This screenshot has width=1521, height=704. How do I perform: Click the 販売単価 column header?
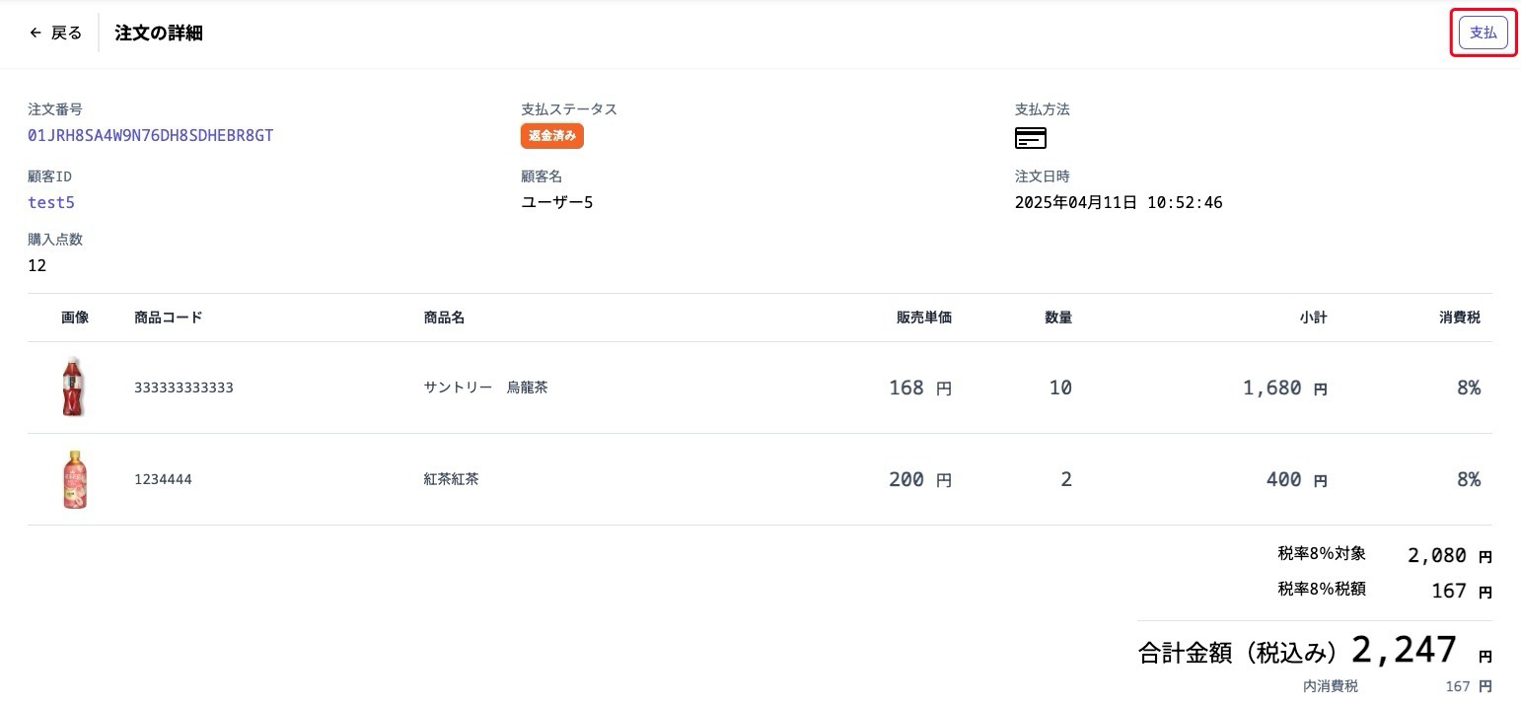(923, 317)
